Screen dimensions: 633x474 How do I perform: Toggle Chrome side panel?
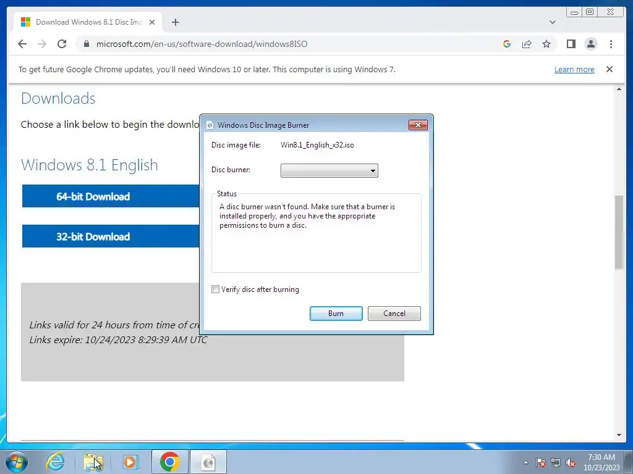pyautogui.click(x=571, y=44)
